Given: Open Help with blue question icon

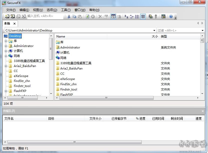Looking at the screenshot, I should (171, 16).
